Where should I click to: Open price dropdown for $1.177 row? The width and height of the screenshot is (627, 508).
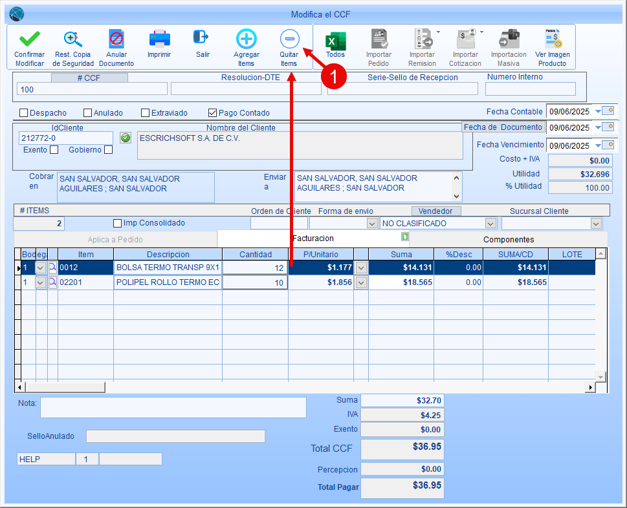pyautogui.click(x=361, y=268)
